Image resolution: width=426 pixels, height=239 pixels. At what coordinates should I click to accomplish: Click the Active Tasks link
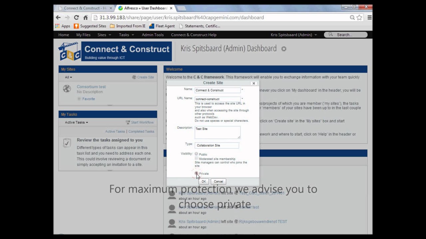115,131
